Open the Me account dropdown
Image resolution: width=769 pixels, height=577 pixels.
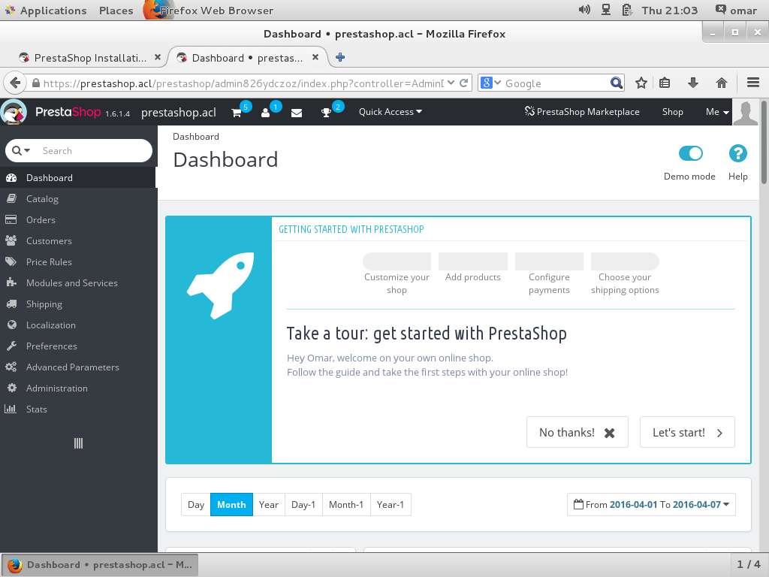[x=717, y=112]
